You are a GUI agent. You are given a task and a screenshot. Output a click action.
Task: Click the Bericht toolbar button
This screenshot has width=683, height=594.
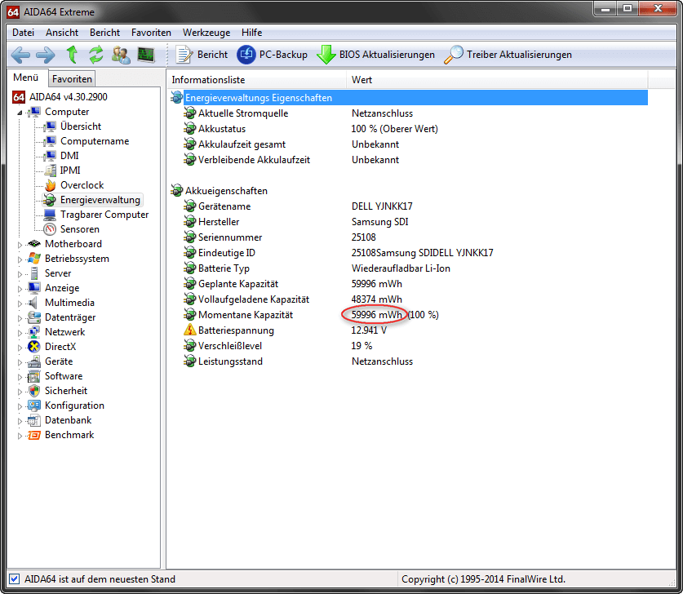click(x=202, y=55)
